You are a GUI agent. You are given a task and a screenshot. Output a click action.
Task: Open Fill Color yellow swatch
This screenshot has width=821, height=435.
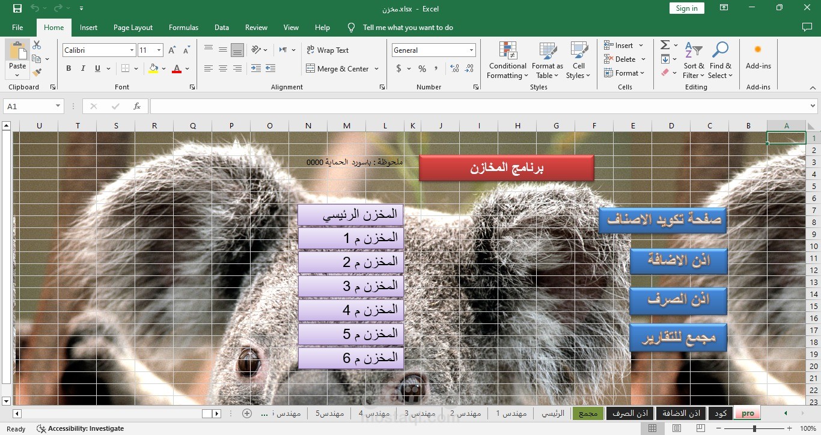pos(153,68)
